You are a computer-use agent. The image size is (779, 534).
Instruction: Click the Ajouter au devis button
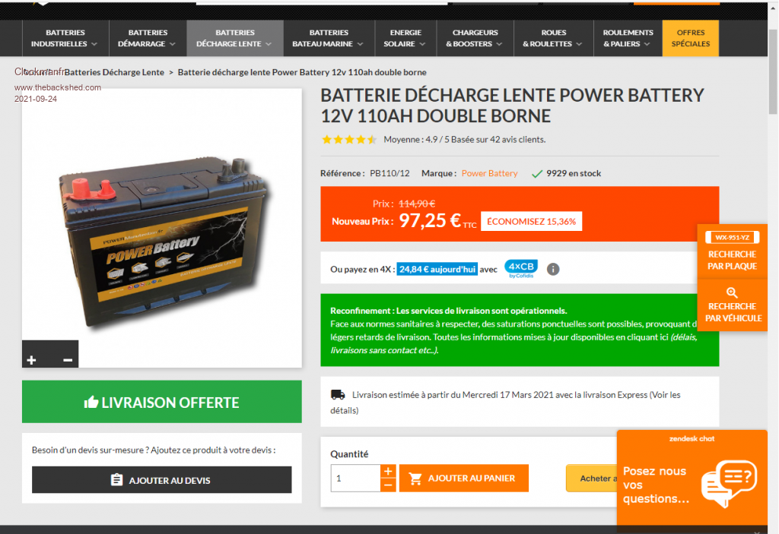(x=161, y=480)
